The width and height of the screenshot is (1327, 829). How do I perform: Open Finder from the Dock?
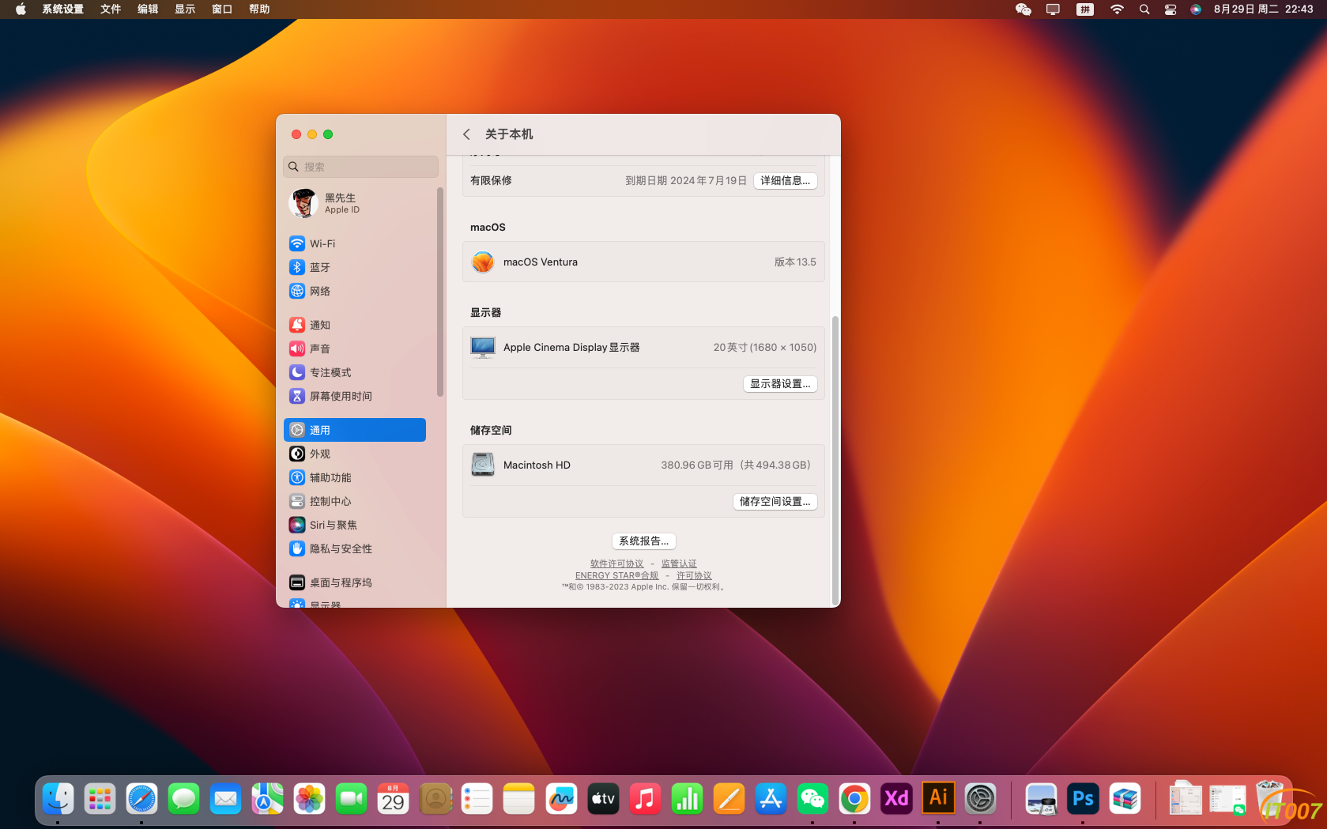pyautogui.click(x=58, y=799)
